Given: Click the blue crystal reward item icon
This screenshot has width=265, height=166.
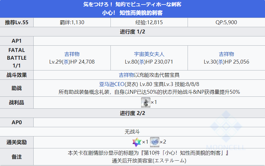Looking at the screenshot, I should click(x=154, y=142).
